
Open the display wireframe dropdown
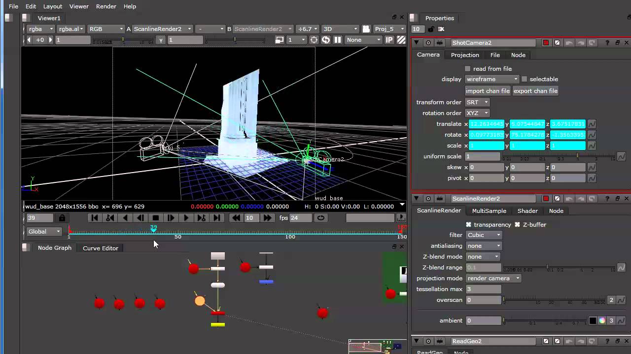[492, 79]
